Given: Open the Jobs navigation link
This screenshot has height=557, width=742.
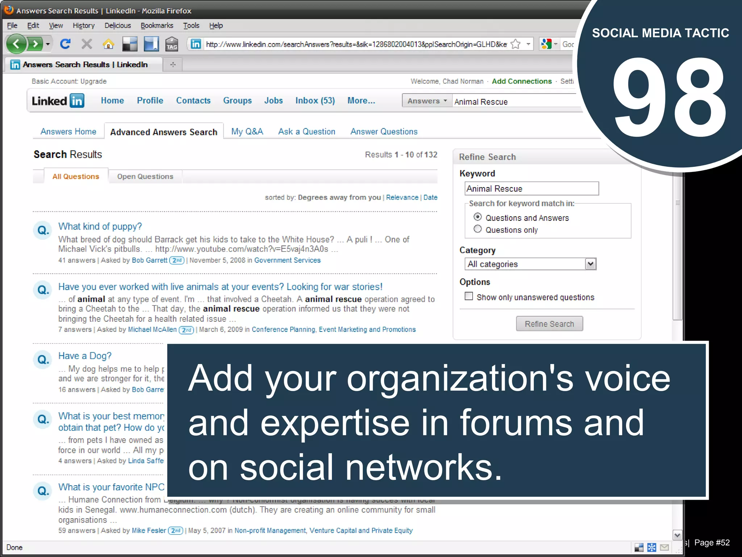Looking at the screenshot, I should pos(274,100).
